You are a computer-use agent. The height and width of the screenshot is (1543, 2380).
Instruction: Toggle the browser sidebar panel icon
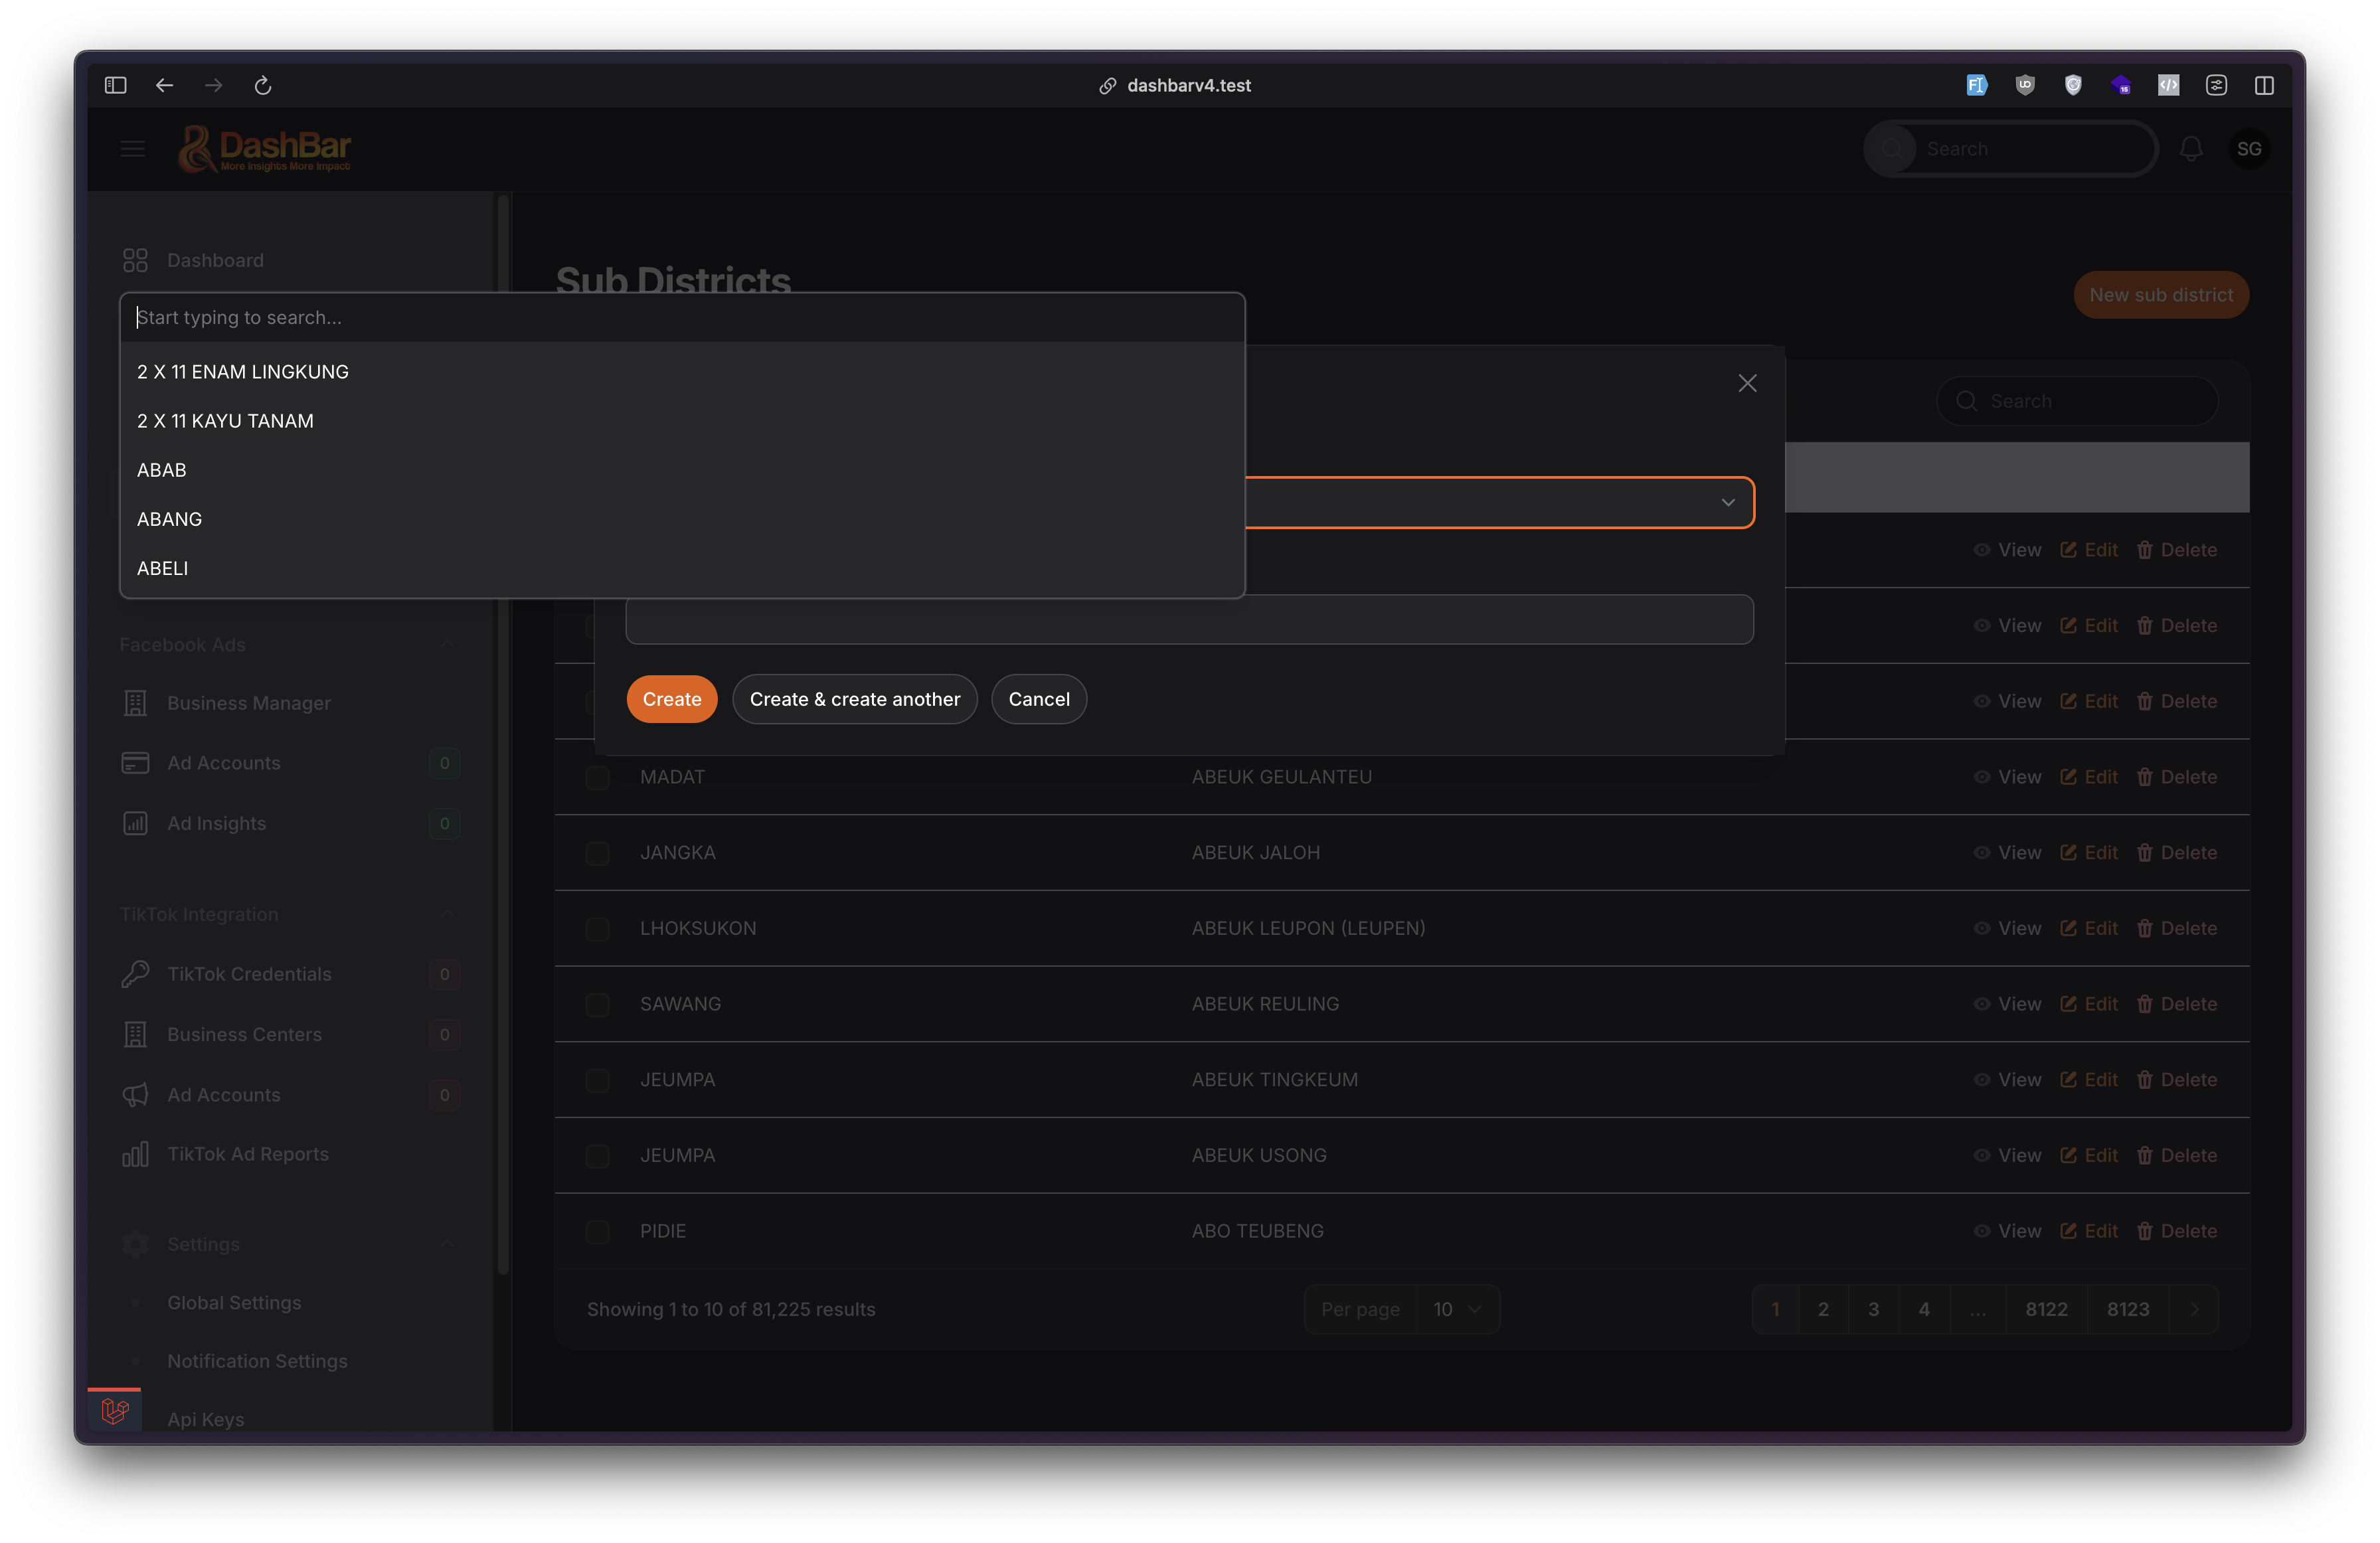tap(116, 86)
